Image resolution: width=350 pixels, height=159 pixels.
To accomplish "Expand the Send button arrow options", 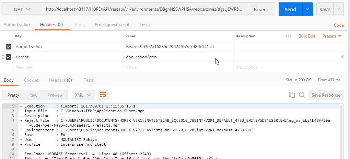I will (x=307, y=10).
